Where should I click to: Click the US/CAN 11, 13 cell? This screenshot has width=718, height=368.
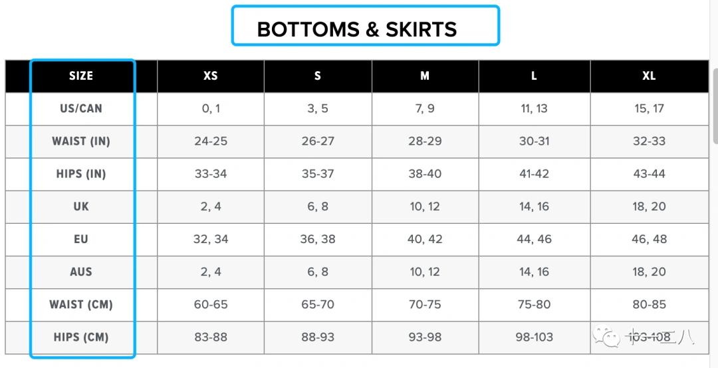tap(535, 108)
